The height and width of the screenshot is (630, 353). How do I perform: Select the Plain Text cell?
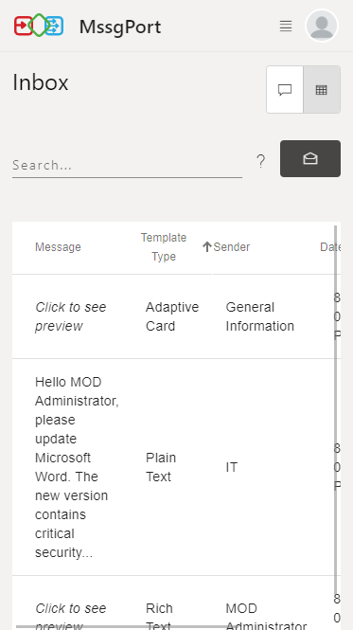[161, 467]
